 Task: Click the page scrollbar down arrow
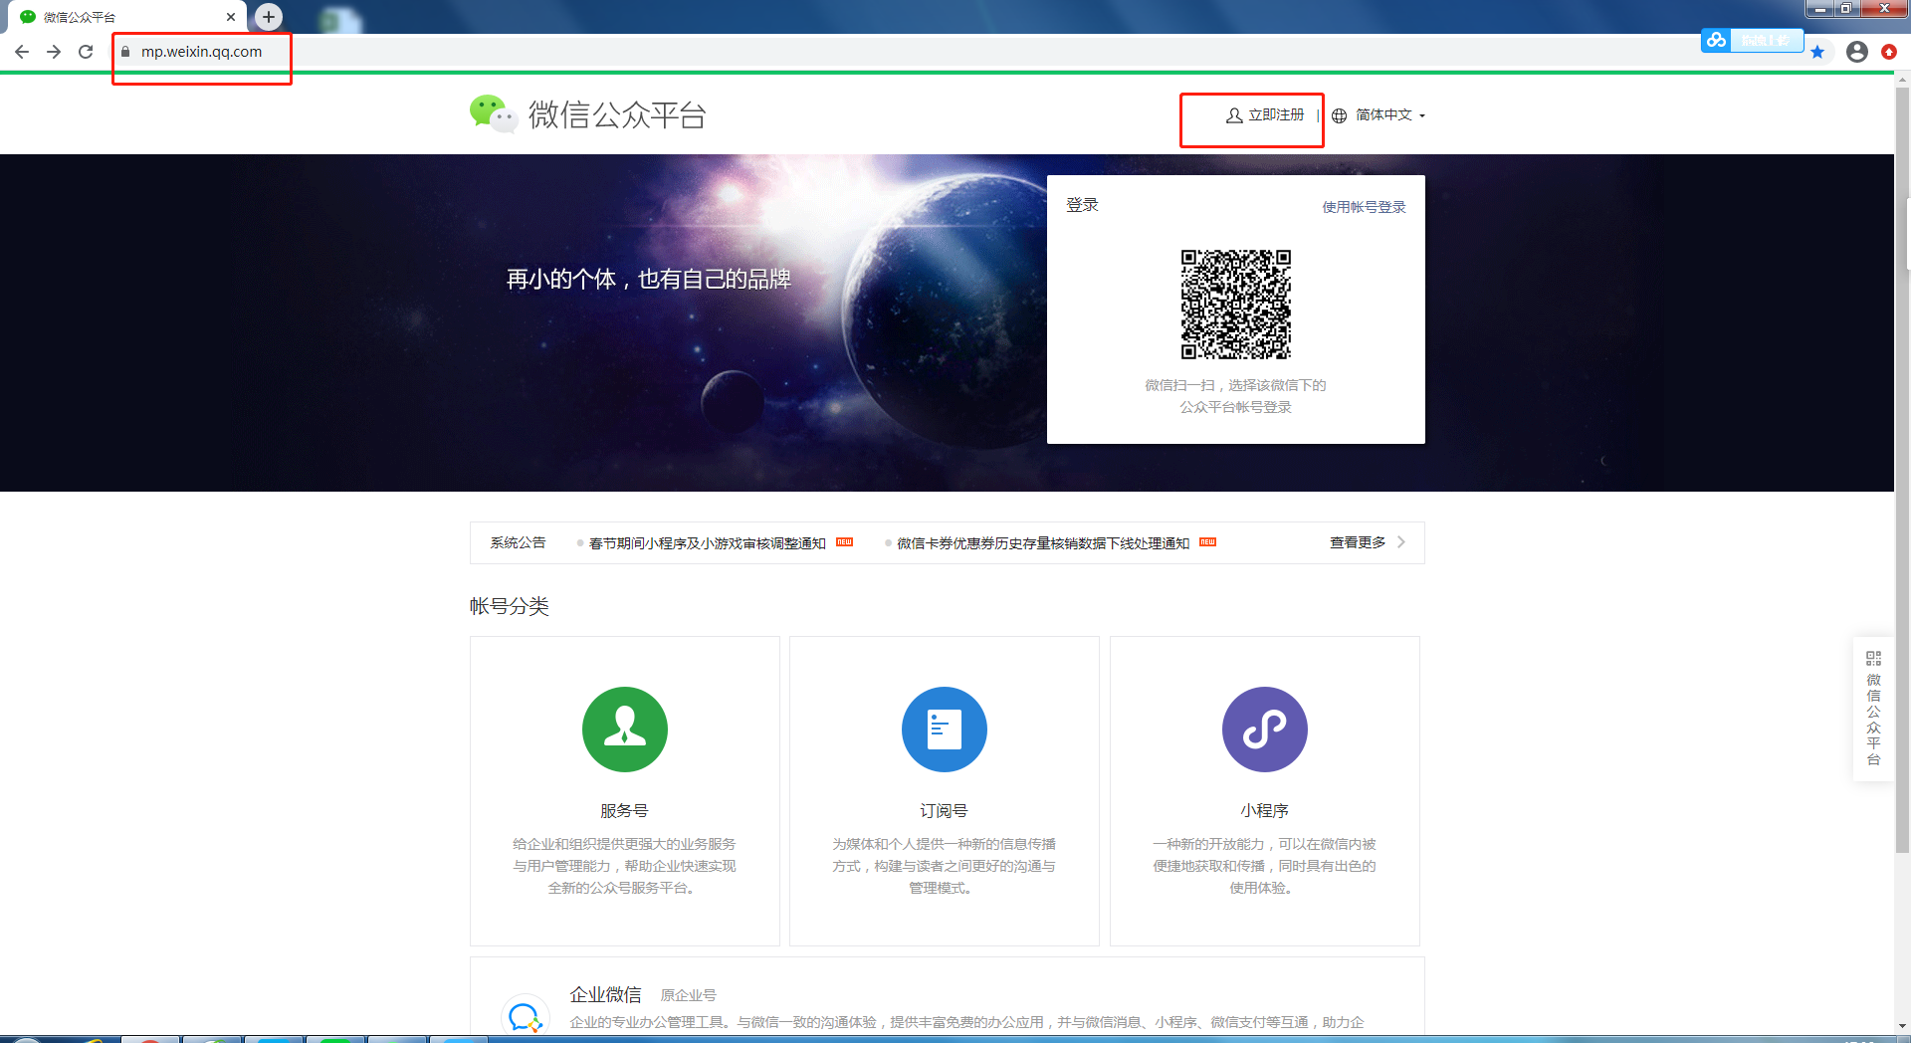(1902, 1025)
